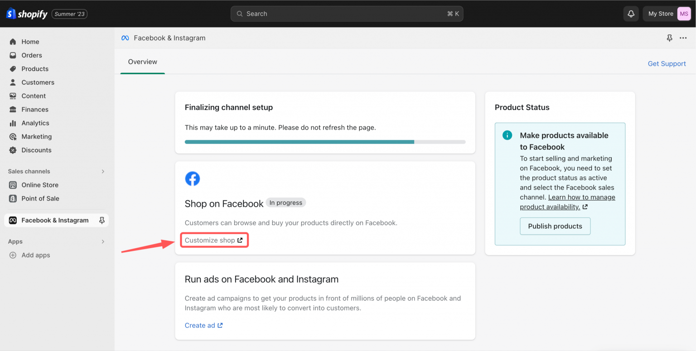Image resolution: width=696 pixels, height=351 pixels.
Task: Open the Point of Sale channel
Action: pos(41,198)
